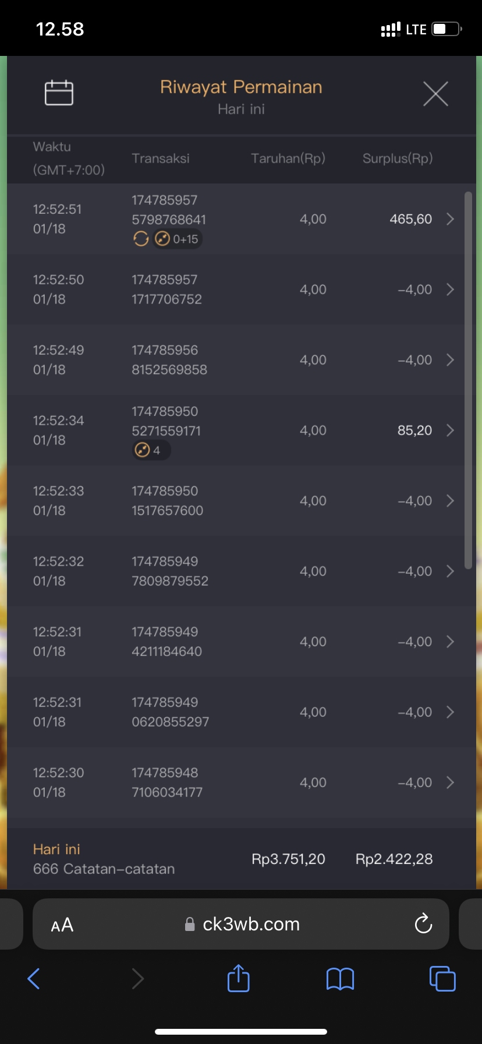The height and width of the screenshot is (1044, 482).
Task: Expand the 465,60 surplus transaction details
Action: 450,219
